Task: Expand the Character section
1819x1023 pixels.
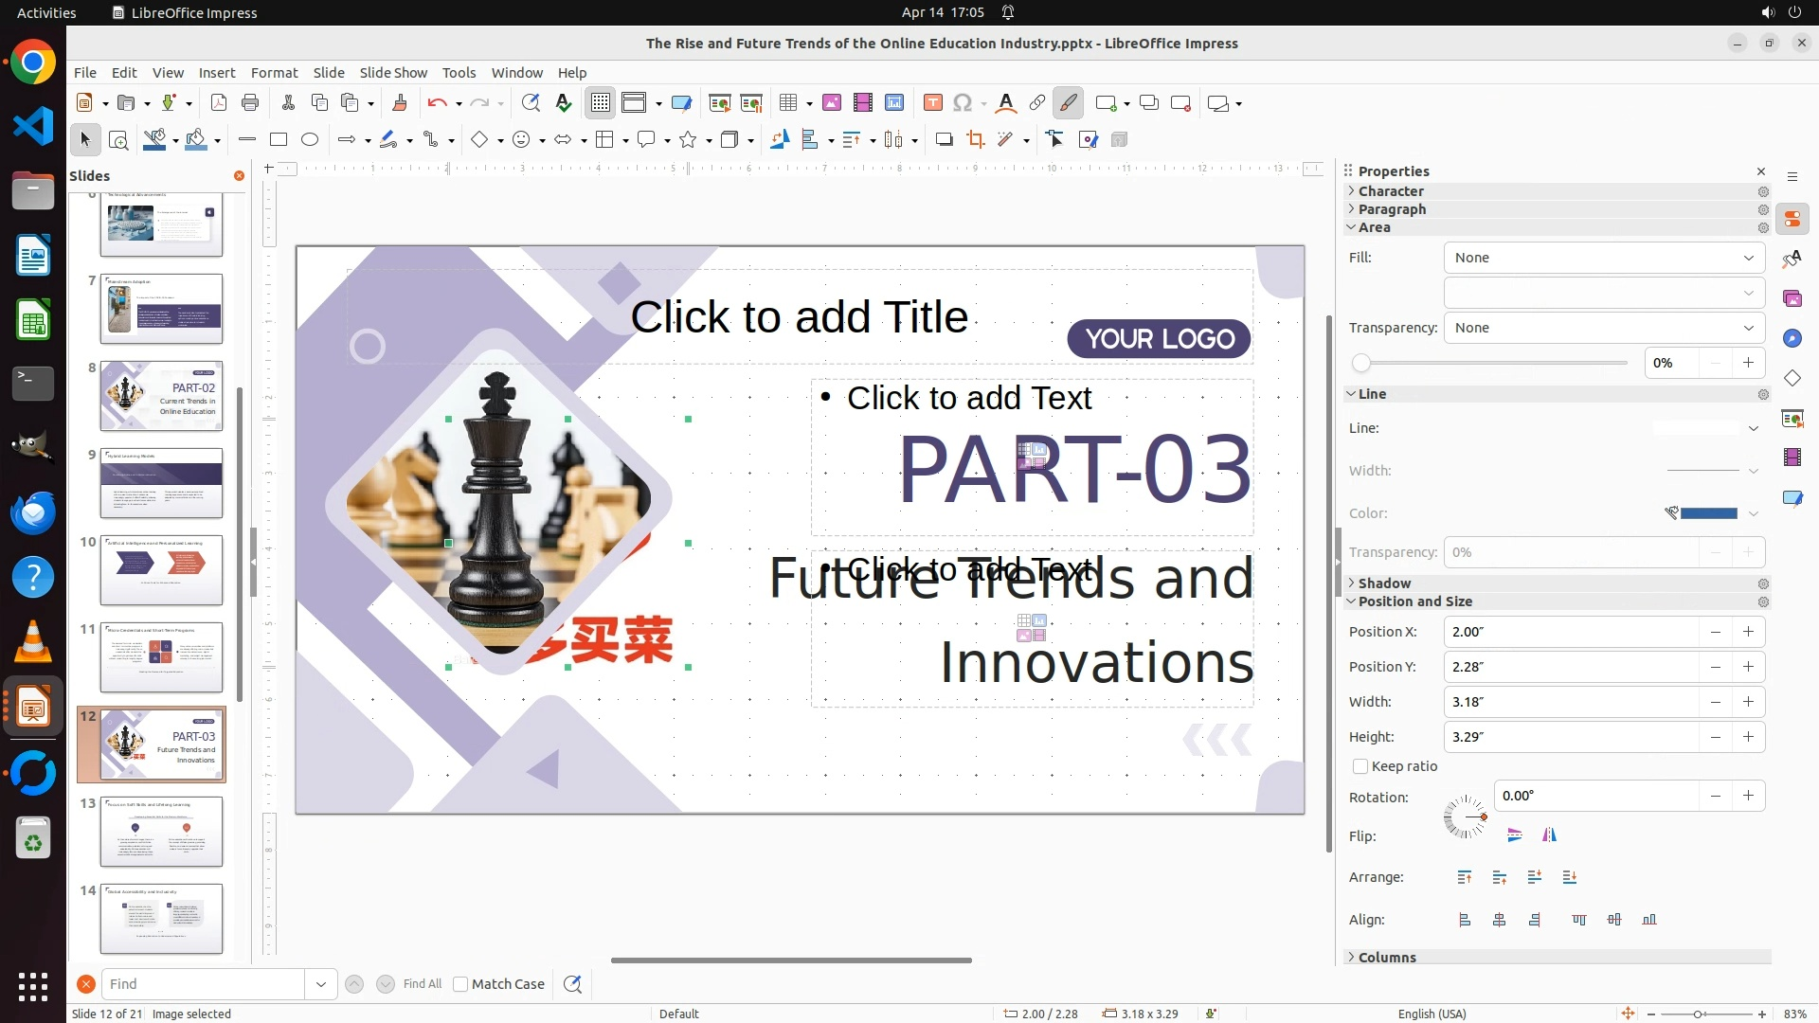Action: pyautogui.click(x=1390, y=191)
